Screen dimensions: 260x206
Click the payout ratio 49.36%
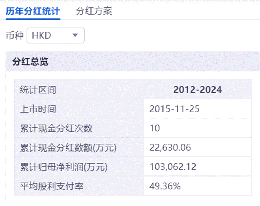[165, 186]
